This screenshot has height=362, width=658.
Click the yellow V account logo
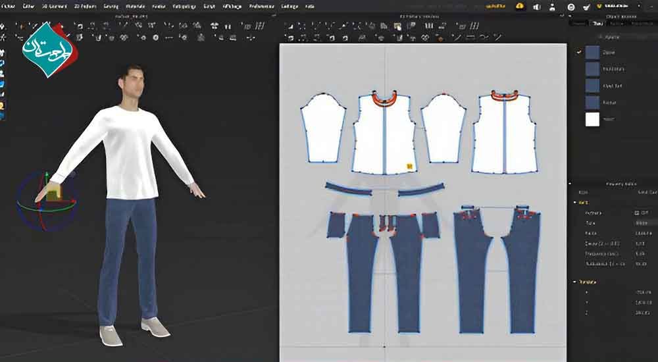tap(599, 7)
